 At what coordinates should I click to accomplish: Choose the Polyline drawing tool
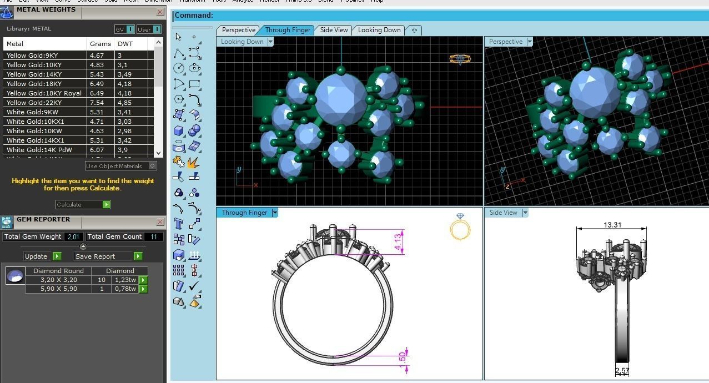coord(179,53)
